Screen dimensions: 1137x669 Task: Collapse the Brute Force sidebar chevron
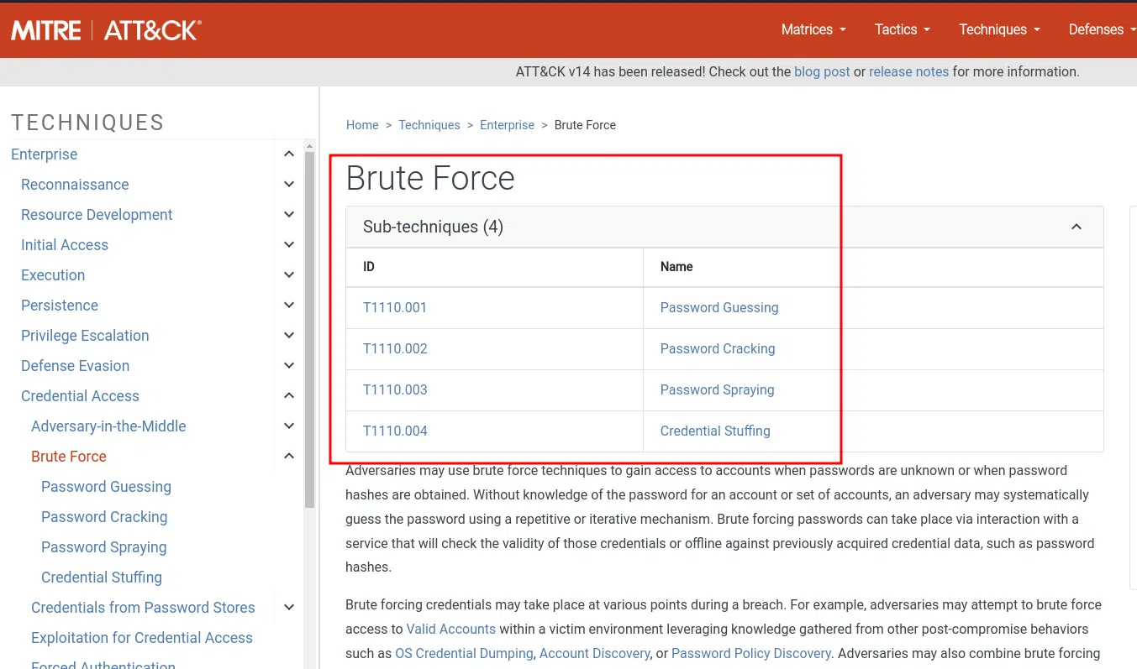288,457
